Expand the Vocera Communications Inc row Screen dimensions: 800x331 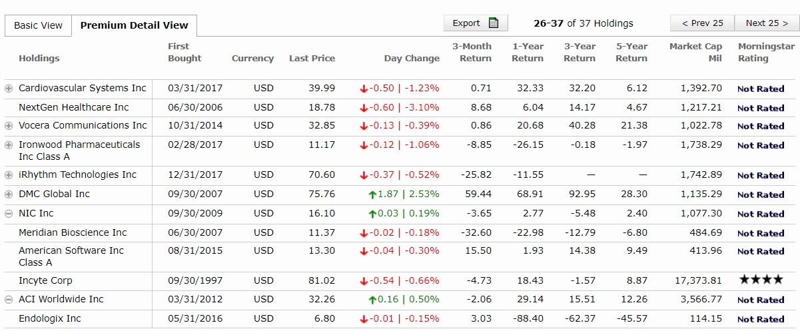click(x=9, y=126)
